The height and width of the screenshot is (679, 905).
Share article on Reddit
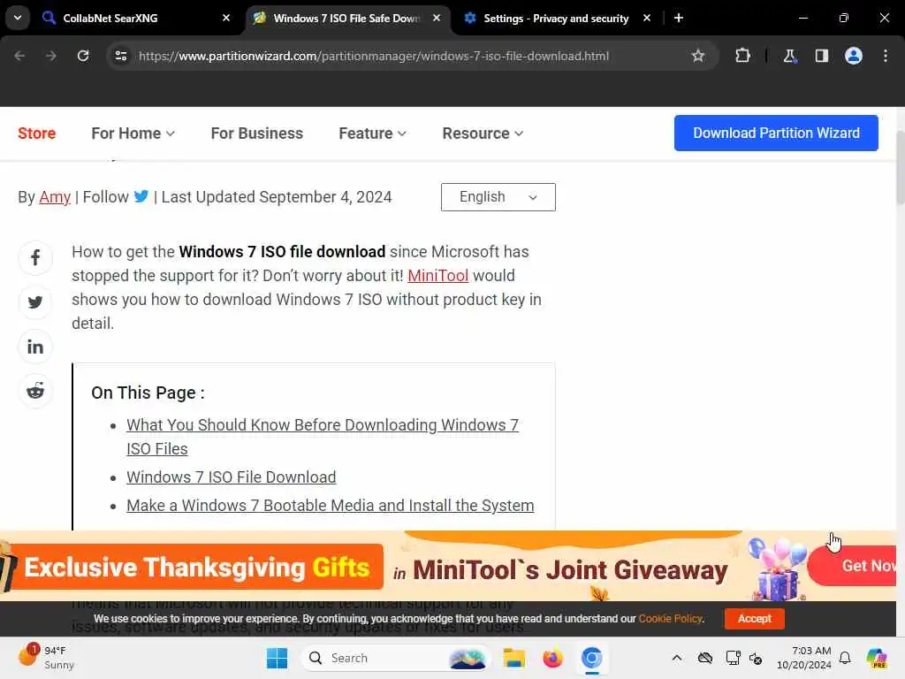[x=35, y=391]
